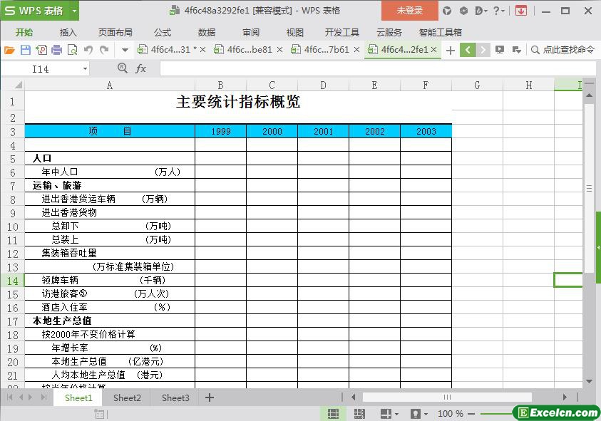The width and height of the screenshot is (601, 421).
Task: Click the grey next document tab arrow
Action: click(x=483, y=50)
